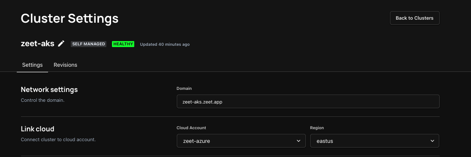
Task: Click the Connect cluster to cloud account description
Action: pos(58,139)
